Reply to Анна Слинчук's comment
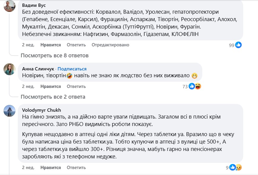This screenshot has height=175, width=258. coord(76,86)
